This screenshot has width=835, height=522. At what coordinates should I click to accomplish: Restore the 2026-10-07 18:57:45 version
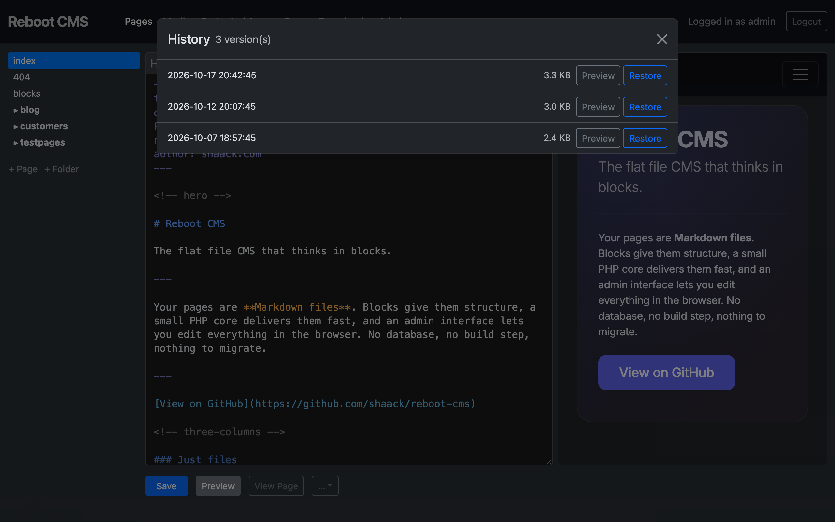(x=645, y=138)
